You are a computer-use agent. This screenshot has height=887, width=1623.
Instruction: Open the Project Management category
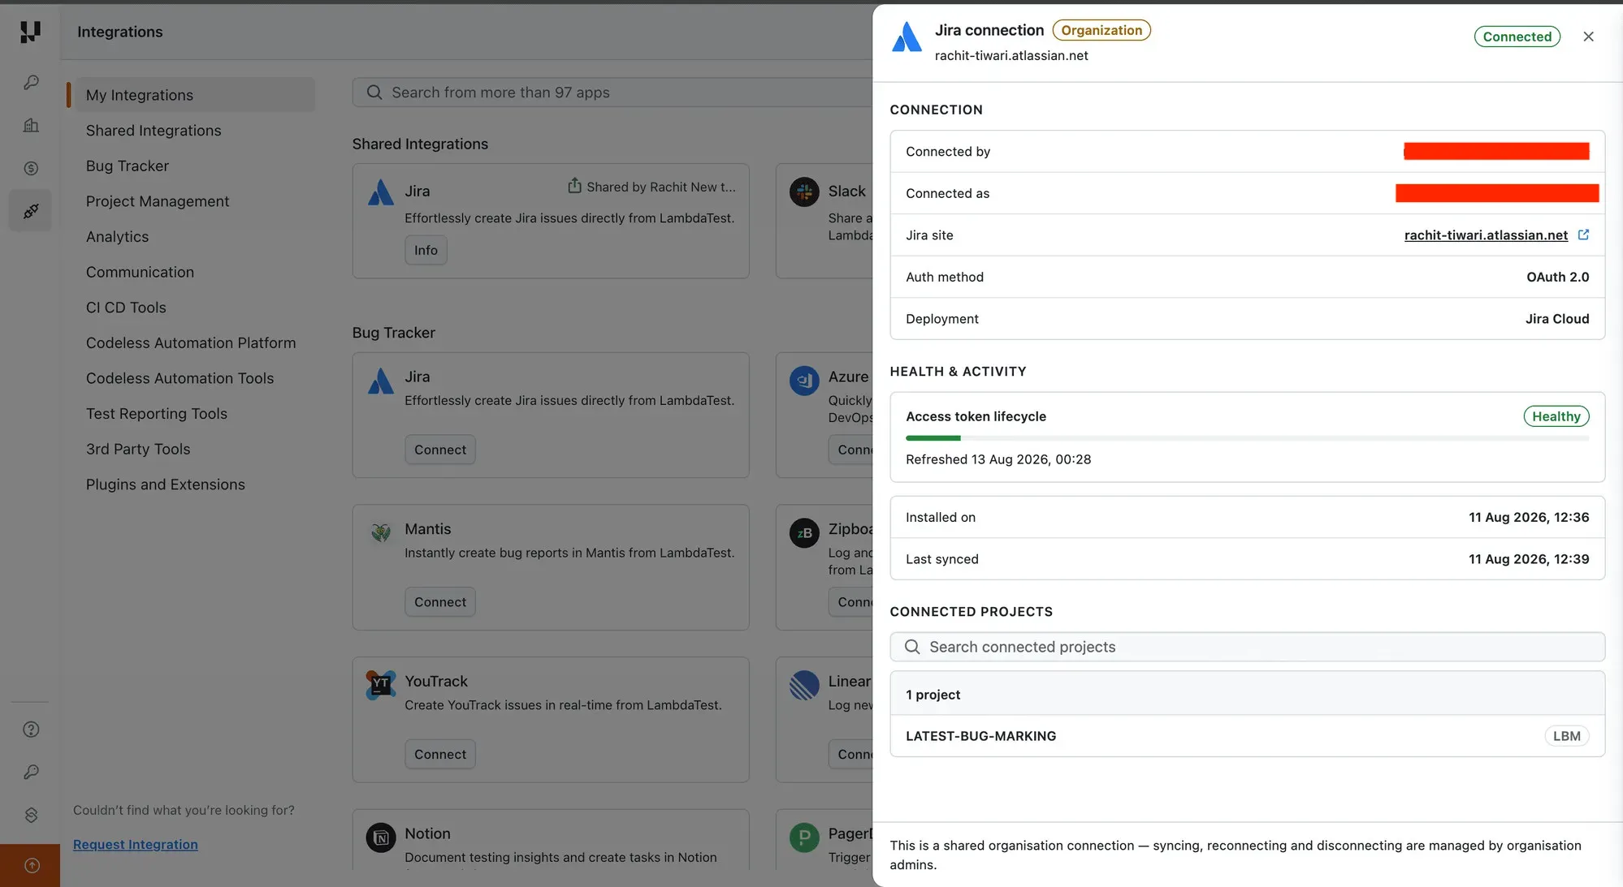tap(158, 201)
